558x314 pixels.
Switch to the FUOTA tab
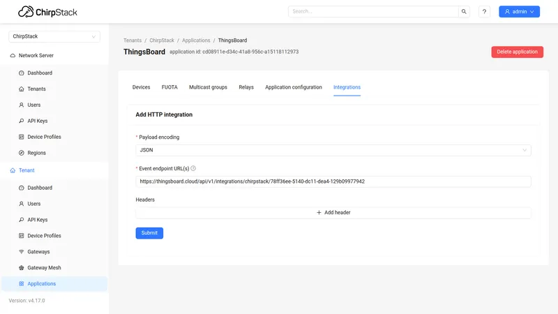[x=169, y=87]
